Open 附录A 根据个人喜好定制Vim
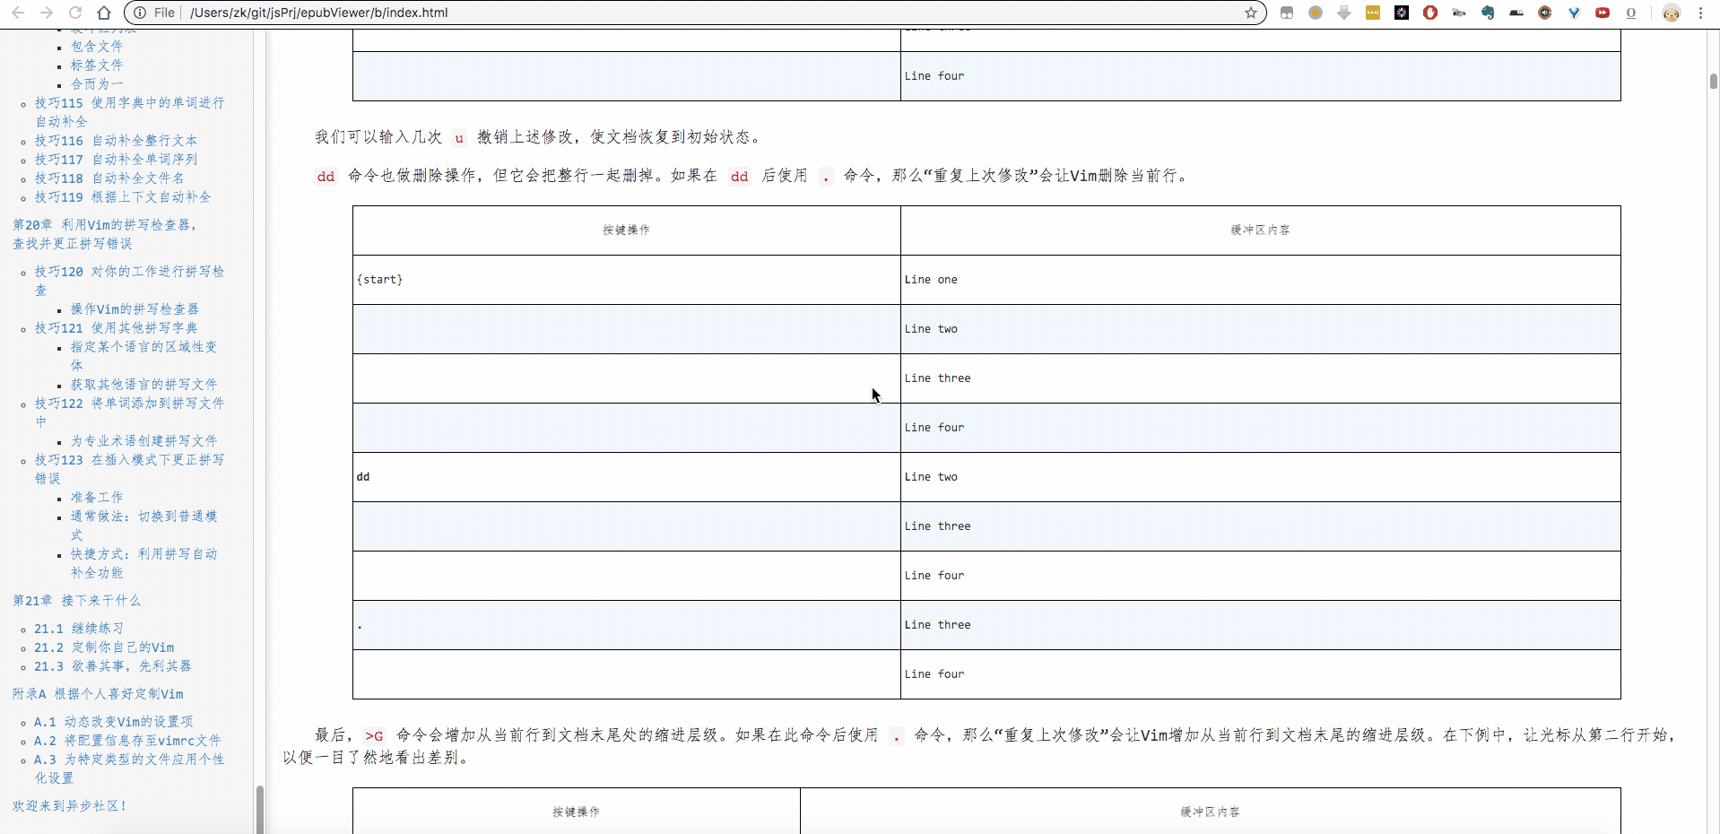 [x=98, y=694]
